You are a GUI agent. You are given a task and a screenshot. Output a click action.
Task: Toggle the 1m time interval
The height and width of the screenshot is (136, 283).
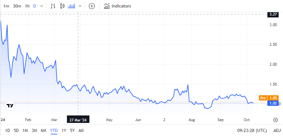coord(6,6)
